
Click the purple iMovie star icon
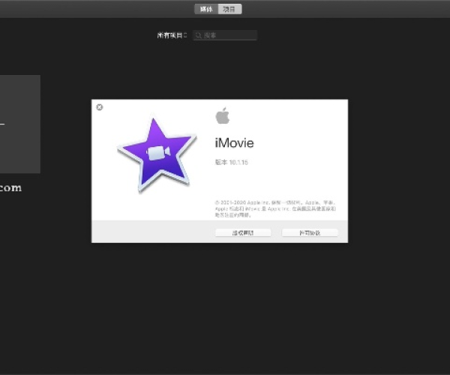coord(157,155)
